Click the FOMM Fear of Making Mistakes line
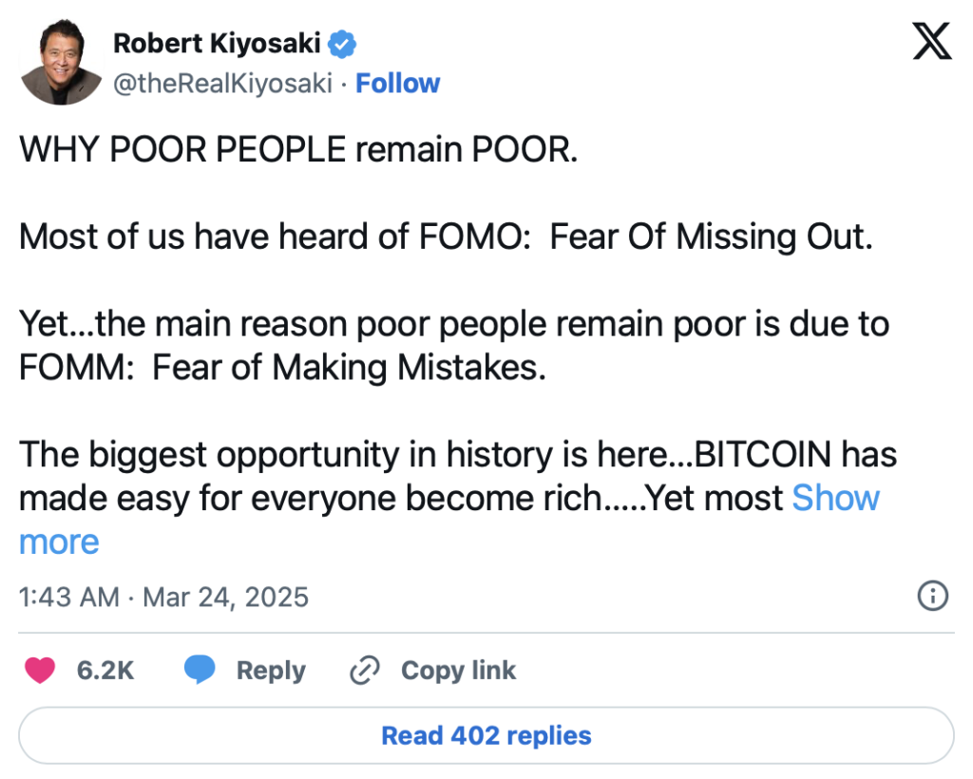Image resolution: width=973 pixels, height=779 pixels. (283, 367)
